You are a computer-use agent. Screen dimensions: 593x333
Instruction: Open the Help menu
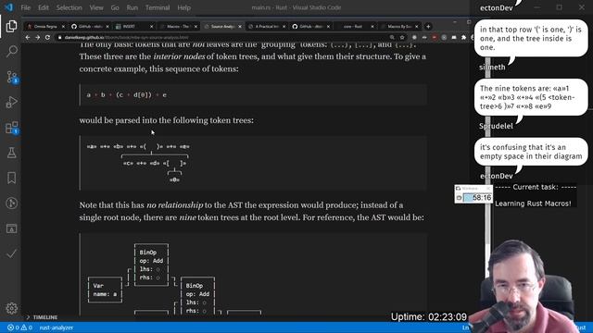pos(184,7)
